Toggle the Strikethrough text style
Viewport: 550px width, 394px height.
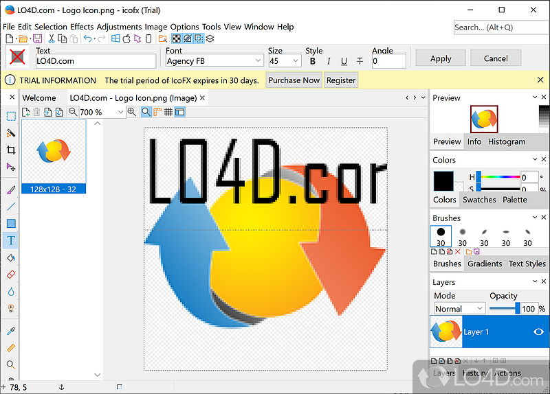click(x=360, y=61)
